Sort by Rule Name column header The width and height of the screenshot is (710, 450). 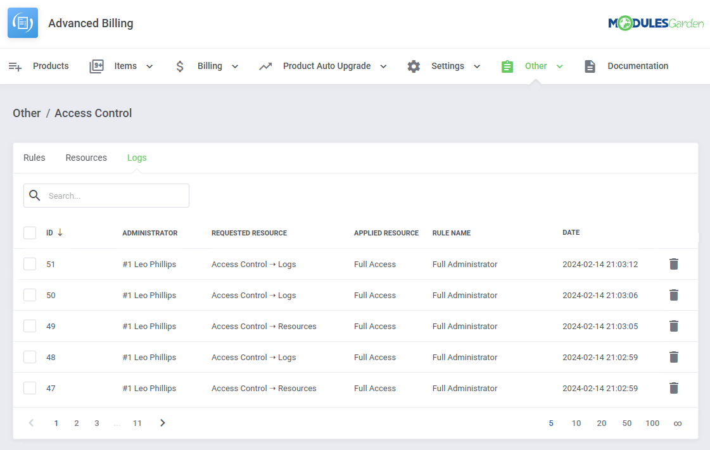[x=452, y=233]
